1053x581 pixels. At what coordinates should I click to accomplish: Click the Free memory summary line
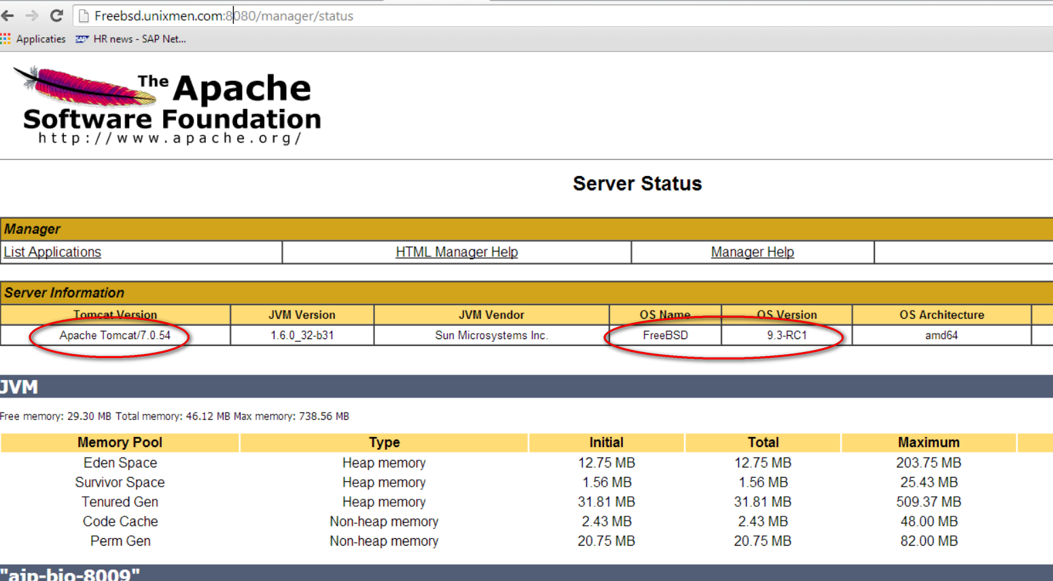(175, 416)
